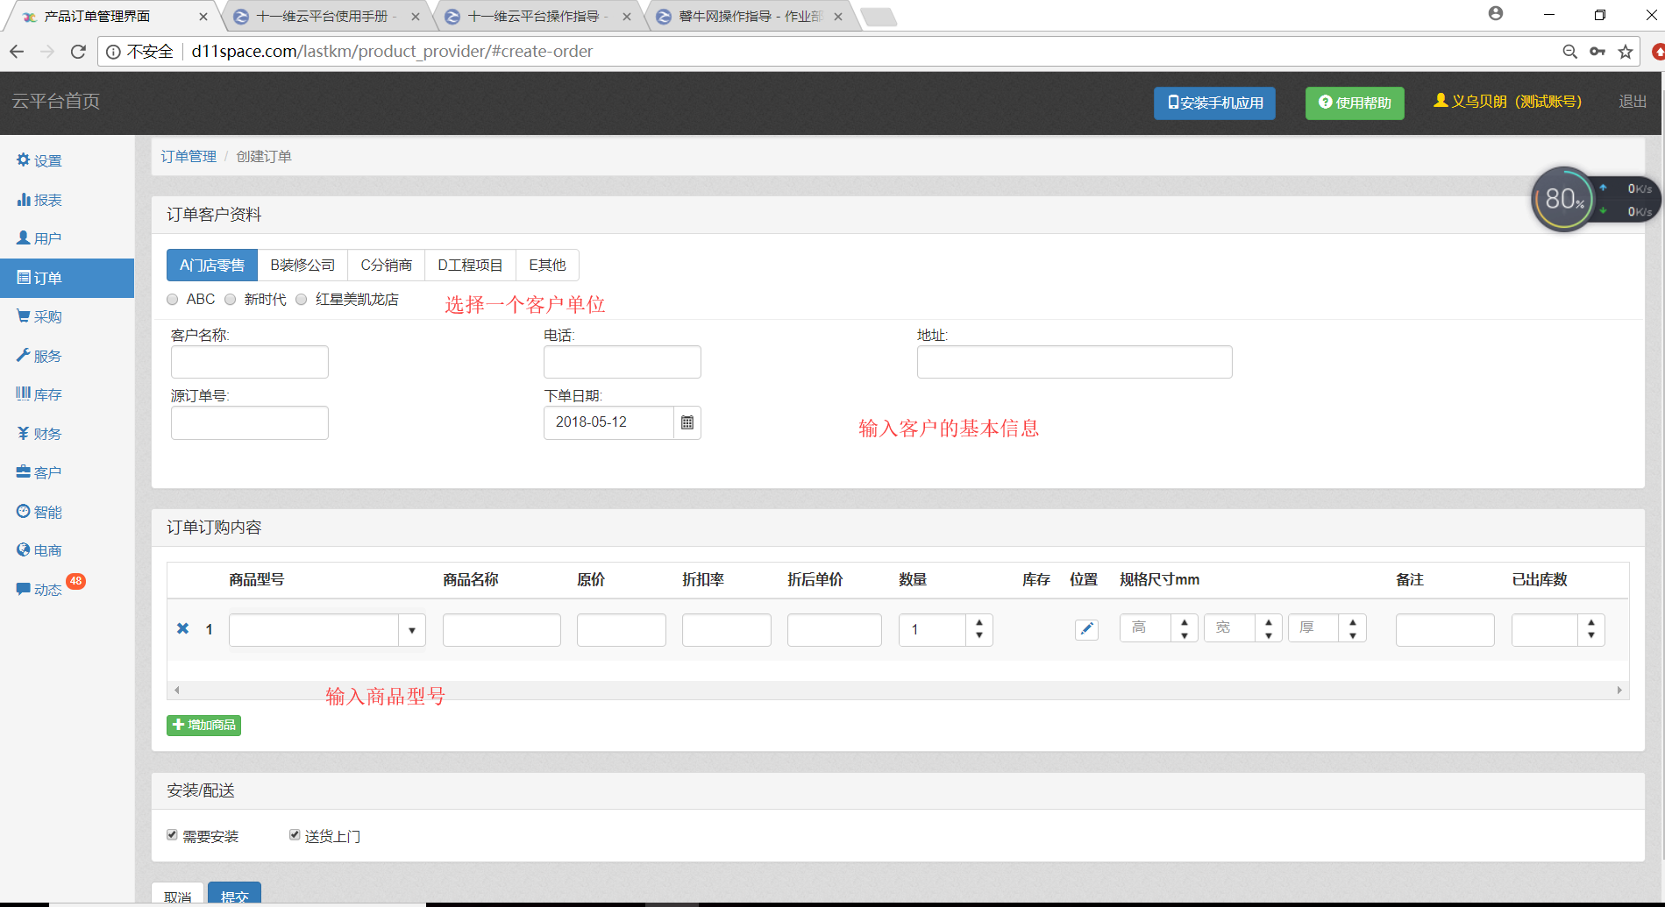Select 红星美凯龙店 radio button
The image size is (1665, 907).
tap(302, 300)
